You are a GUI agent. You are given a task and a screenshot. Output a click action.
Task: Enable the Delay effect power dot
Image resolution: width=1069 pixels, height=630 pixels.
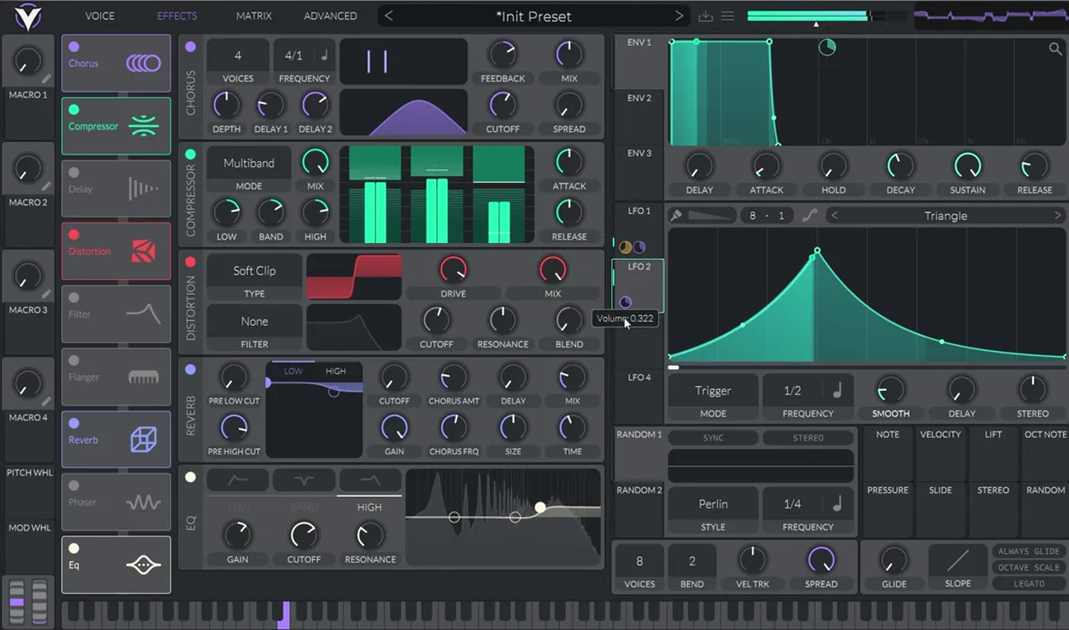73,172
